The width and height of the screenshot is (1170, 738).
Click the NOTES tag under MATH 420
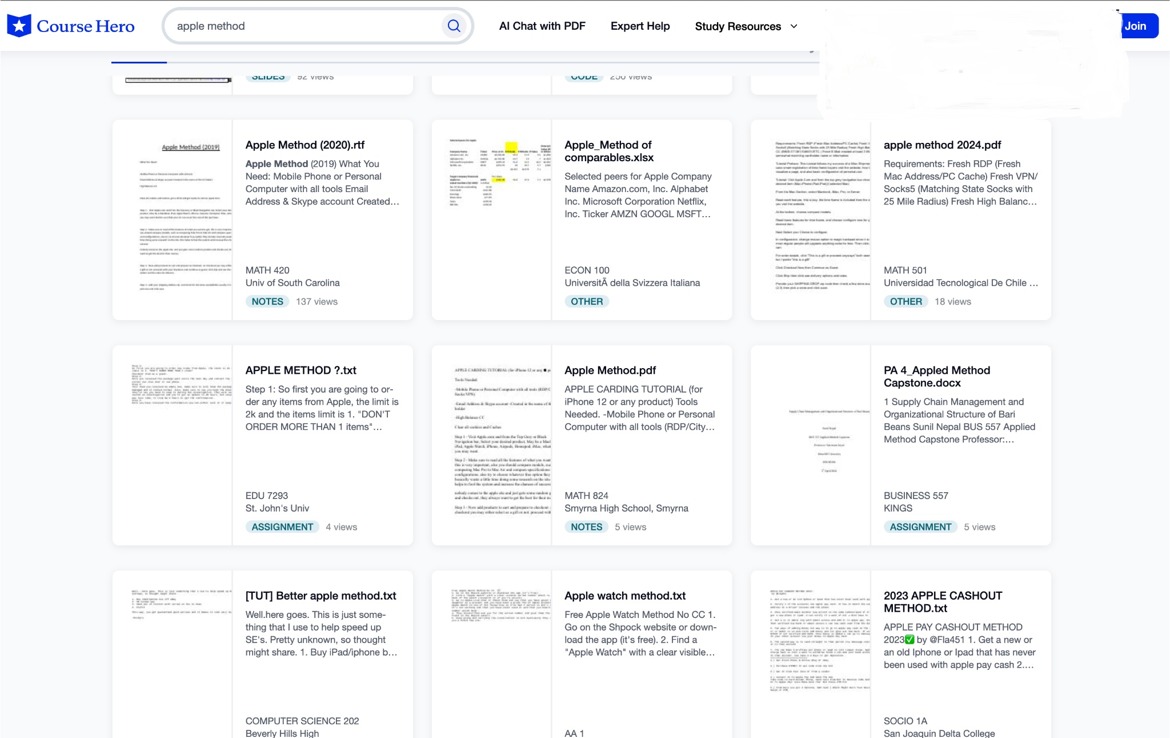[267, 302]
